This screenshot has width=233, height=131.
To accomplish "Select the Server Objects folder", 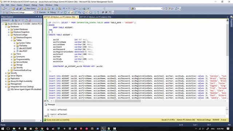I will coord(16,76).
